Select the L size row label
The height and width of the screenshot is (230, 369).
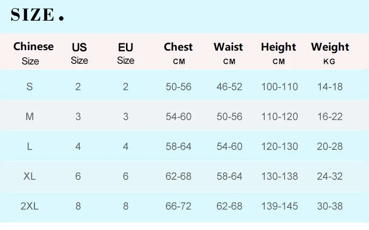tap(30, 146)
